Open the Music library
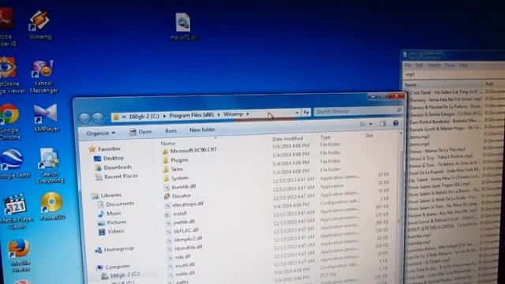505x284 pixels. point(110,214)
